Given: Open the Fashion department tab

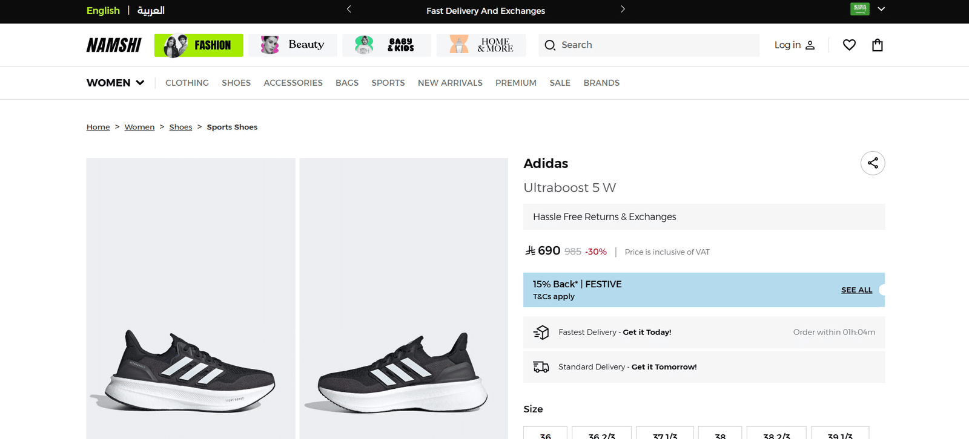Looking at the screenshot, I should point(199,45).
